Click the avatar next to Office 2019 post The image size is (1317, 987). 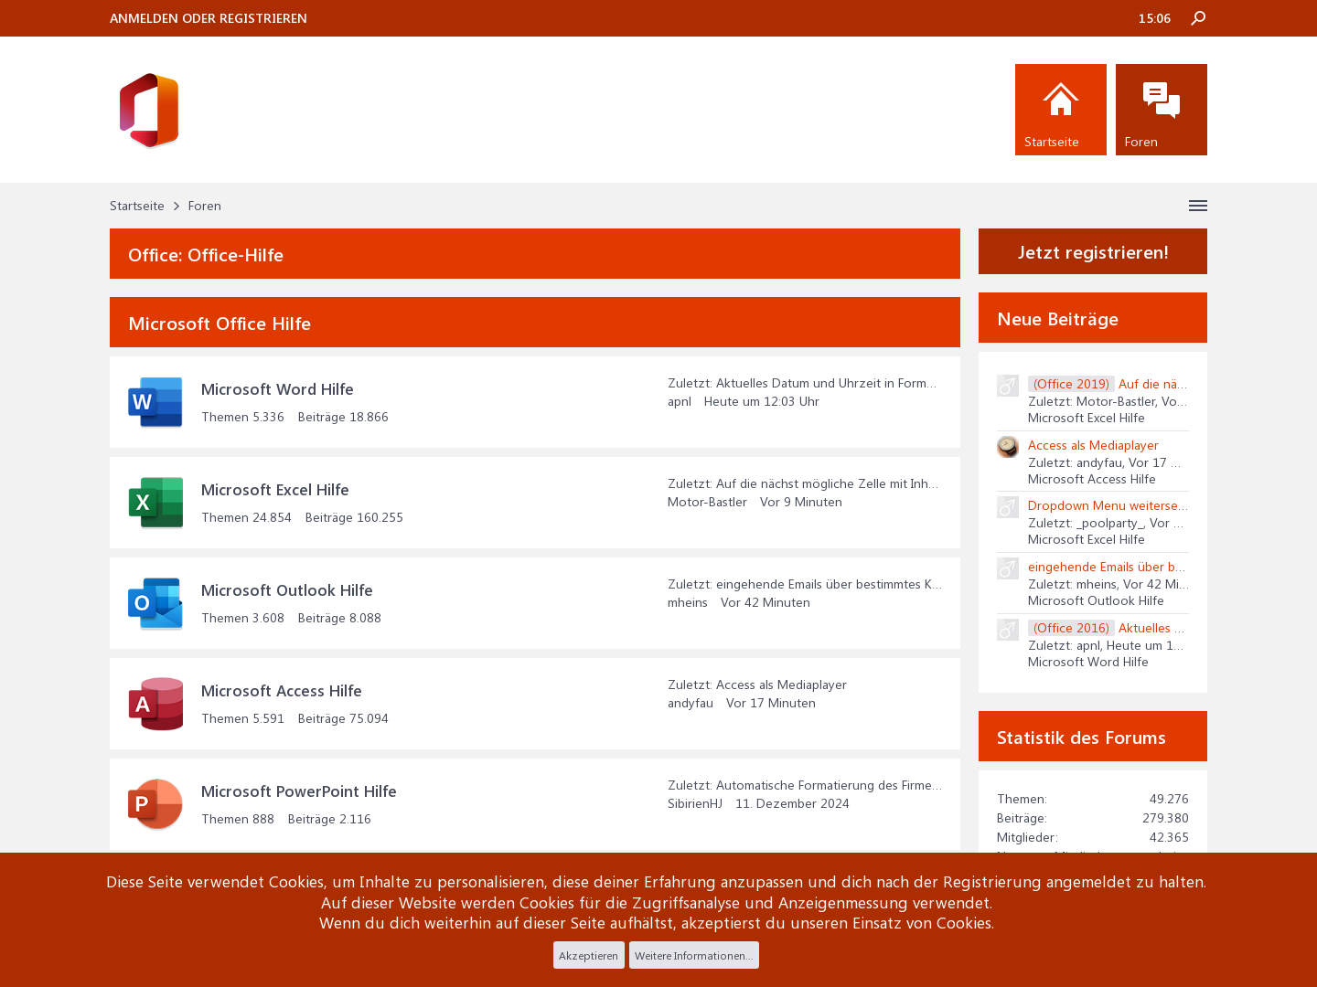pyautogui.click(x=1008, y=386)
